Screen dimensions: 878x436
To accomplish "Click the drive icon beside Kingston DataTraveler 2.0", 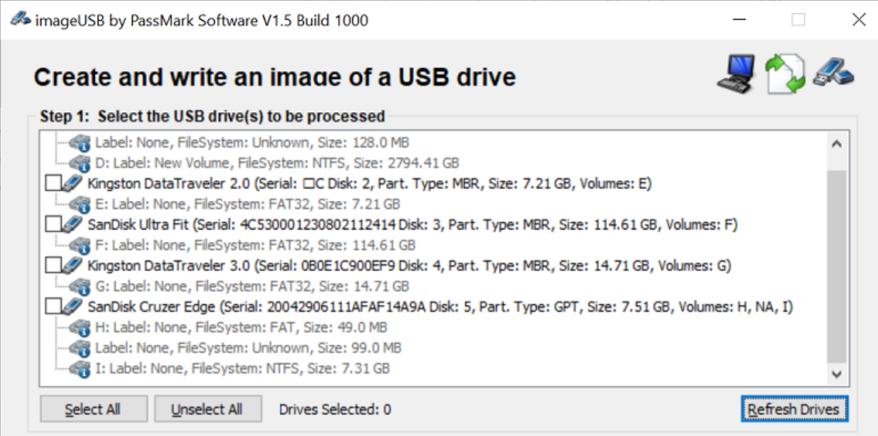I will pos(72,183).
